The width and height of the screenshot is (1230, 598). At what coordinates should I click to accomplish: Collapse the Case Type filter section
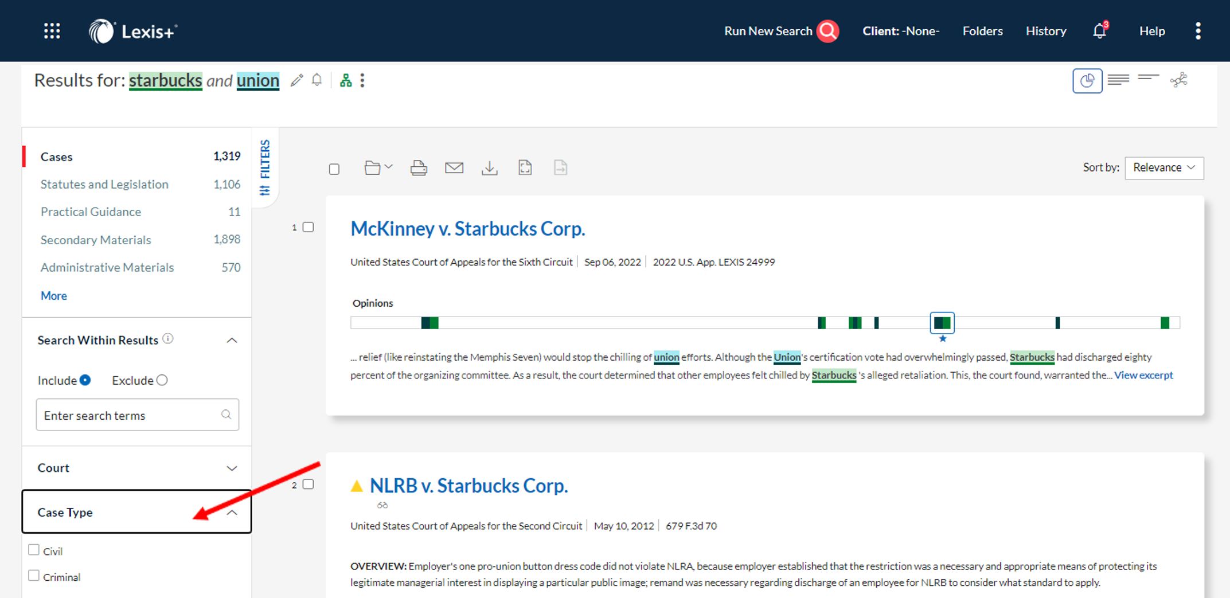pos(232,513)
